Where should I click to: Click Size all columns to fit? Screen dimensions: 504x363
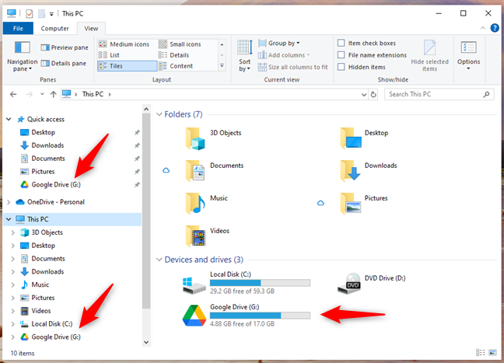pyautogui.click(x=292, y=67)
